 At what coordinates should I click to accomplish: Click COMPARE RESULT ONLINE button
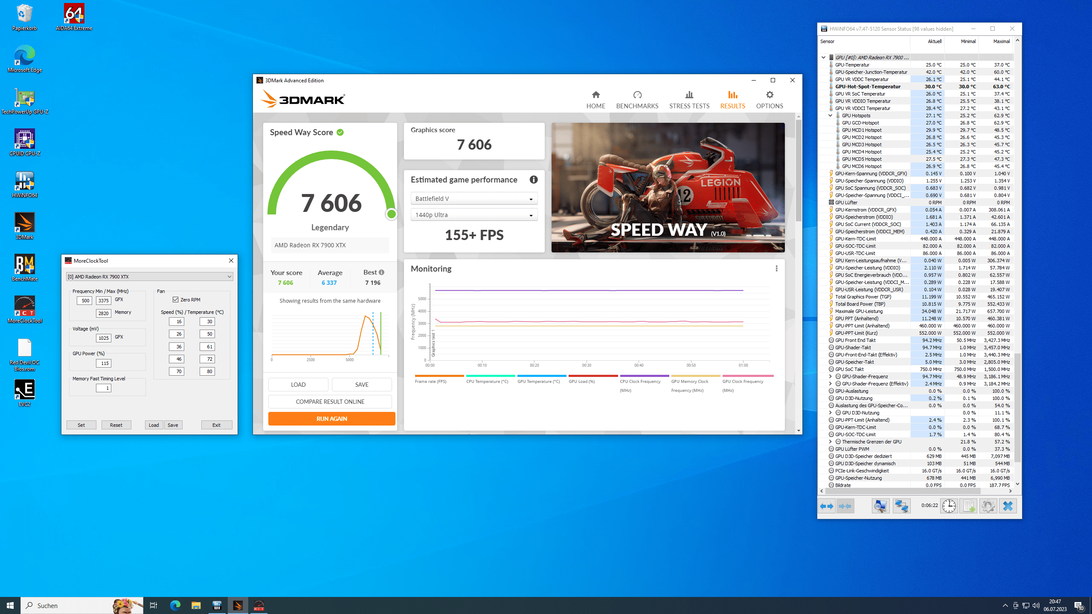[x=330, y=402]
